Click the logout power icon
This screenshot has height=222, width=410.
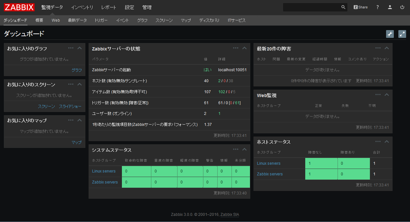click(402, 7)
